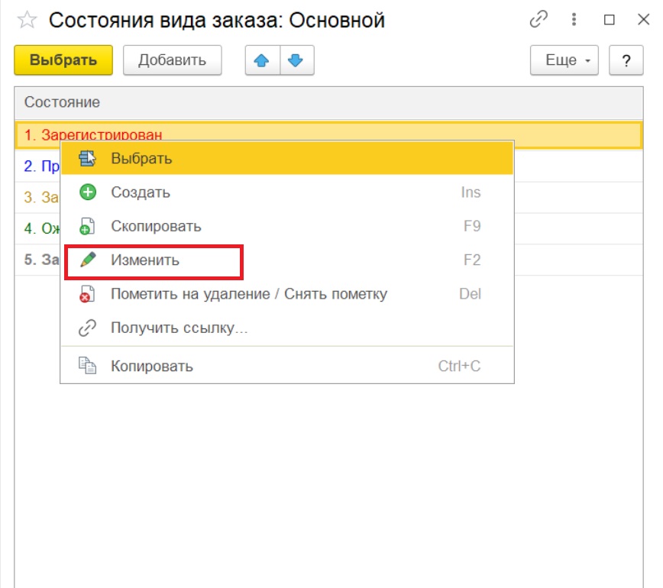
Task: Click the favorites star icon in title
Action: click(x=27, y=21)
